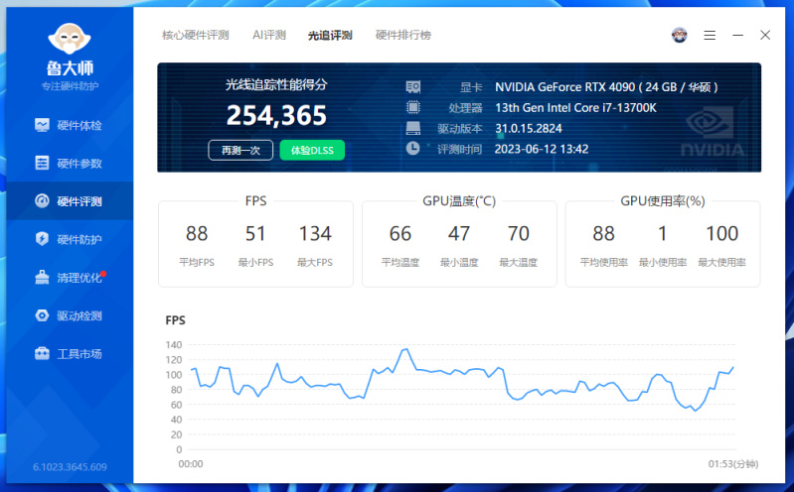The image size is (794, 492).
Task: Switch to the AI评测 tab
Action: pyautogui.click(x=269, y=35)
